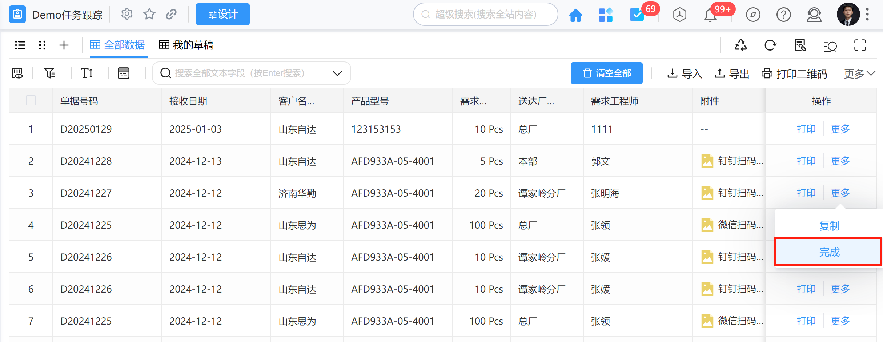The image size is (883, 342).
Task: Click the settings gear beside Demo任务跟踪
Action: click(127, 15)
